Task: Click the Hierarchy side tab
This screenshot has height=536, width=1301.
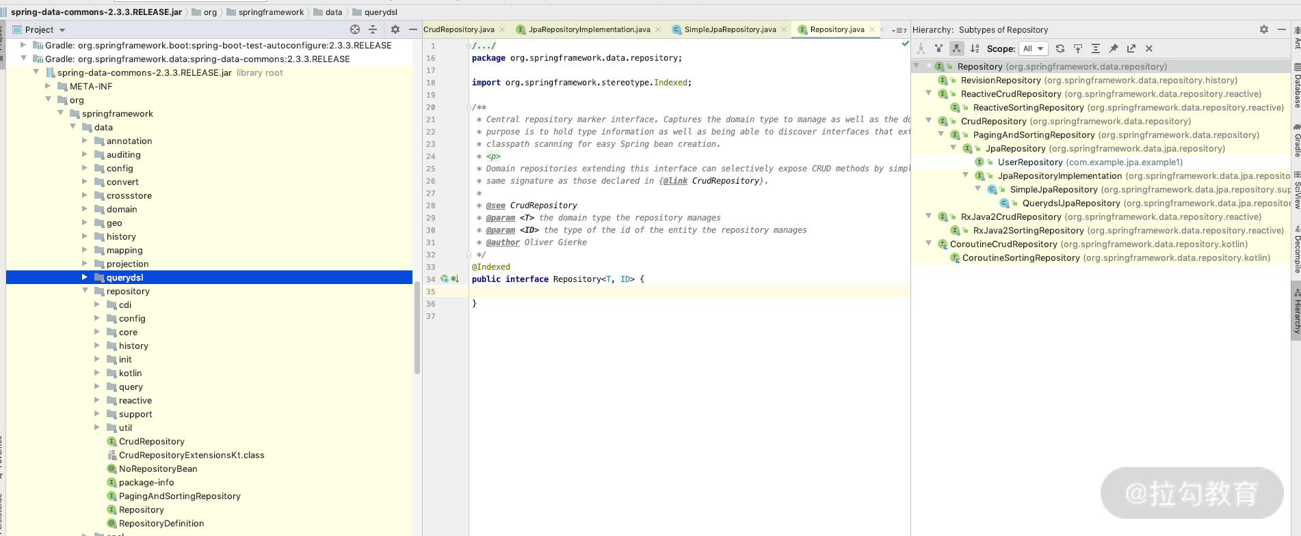Action: click(x=1296, y=311)
